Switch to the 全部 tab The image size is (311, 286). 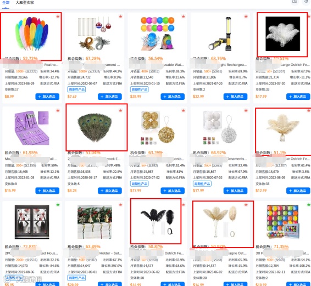tap(5, 3)
